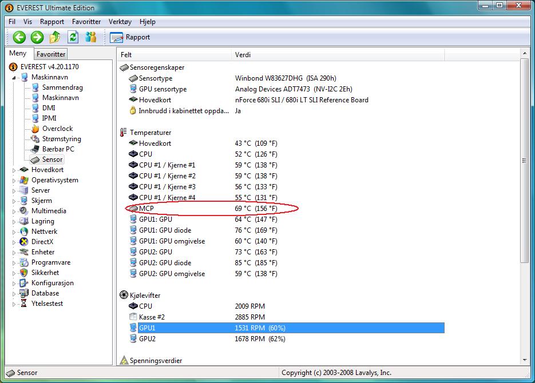This screenshot has height=383, width=535.
Task: Expand the Programvare tree node
Action: click(14, 263)
